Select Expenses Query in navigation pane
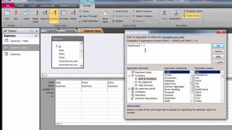 [x=21, y=47]
